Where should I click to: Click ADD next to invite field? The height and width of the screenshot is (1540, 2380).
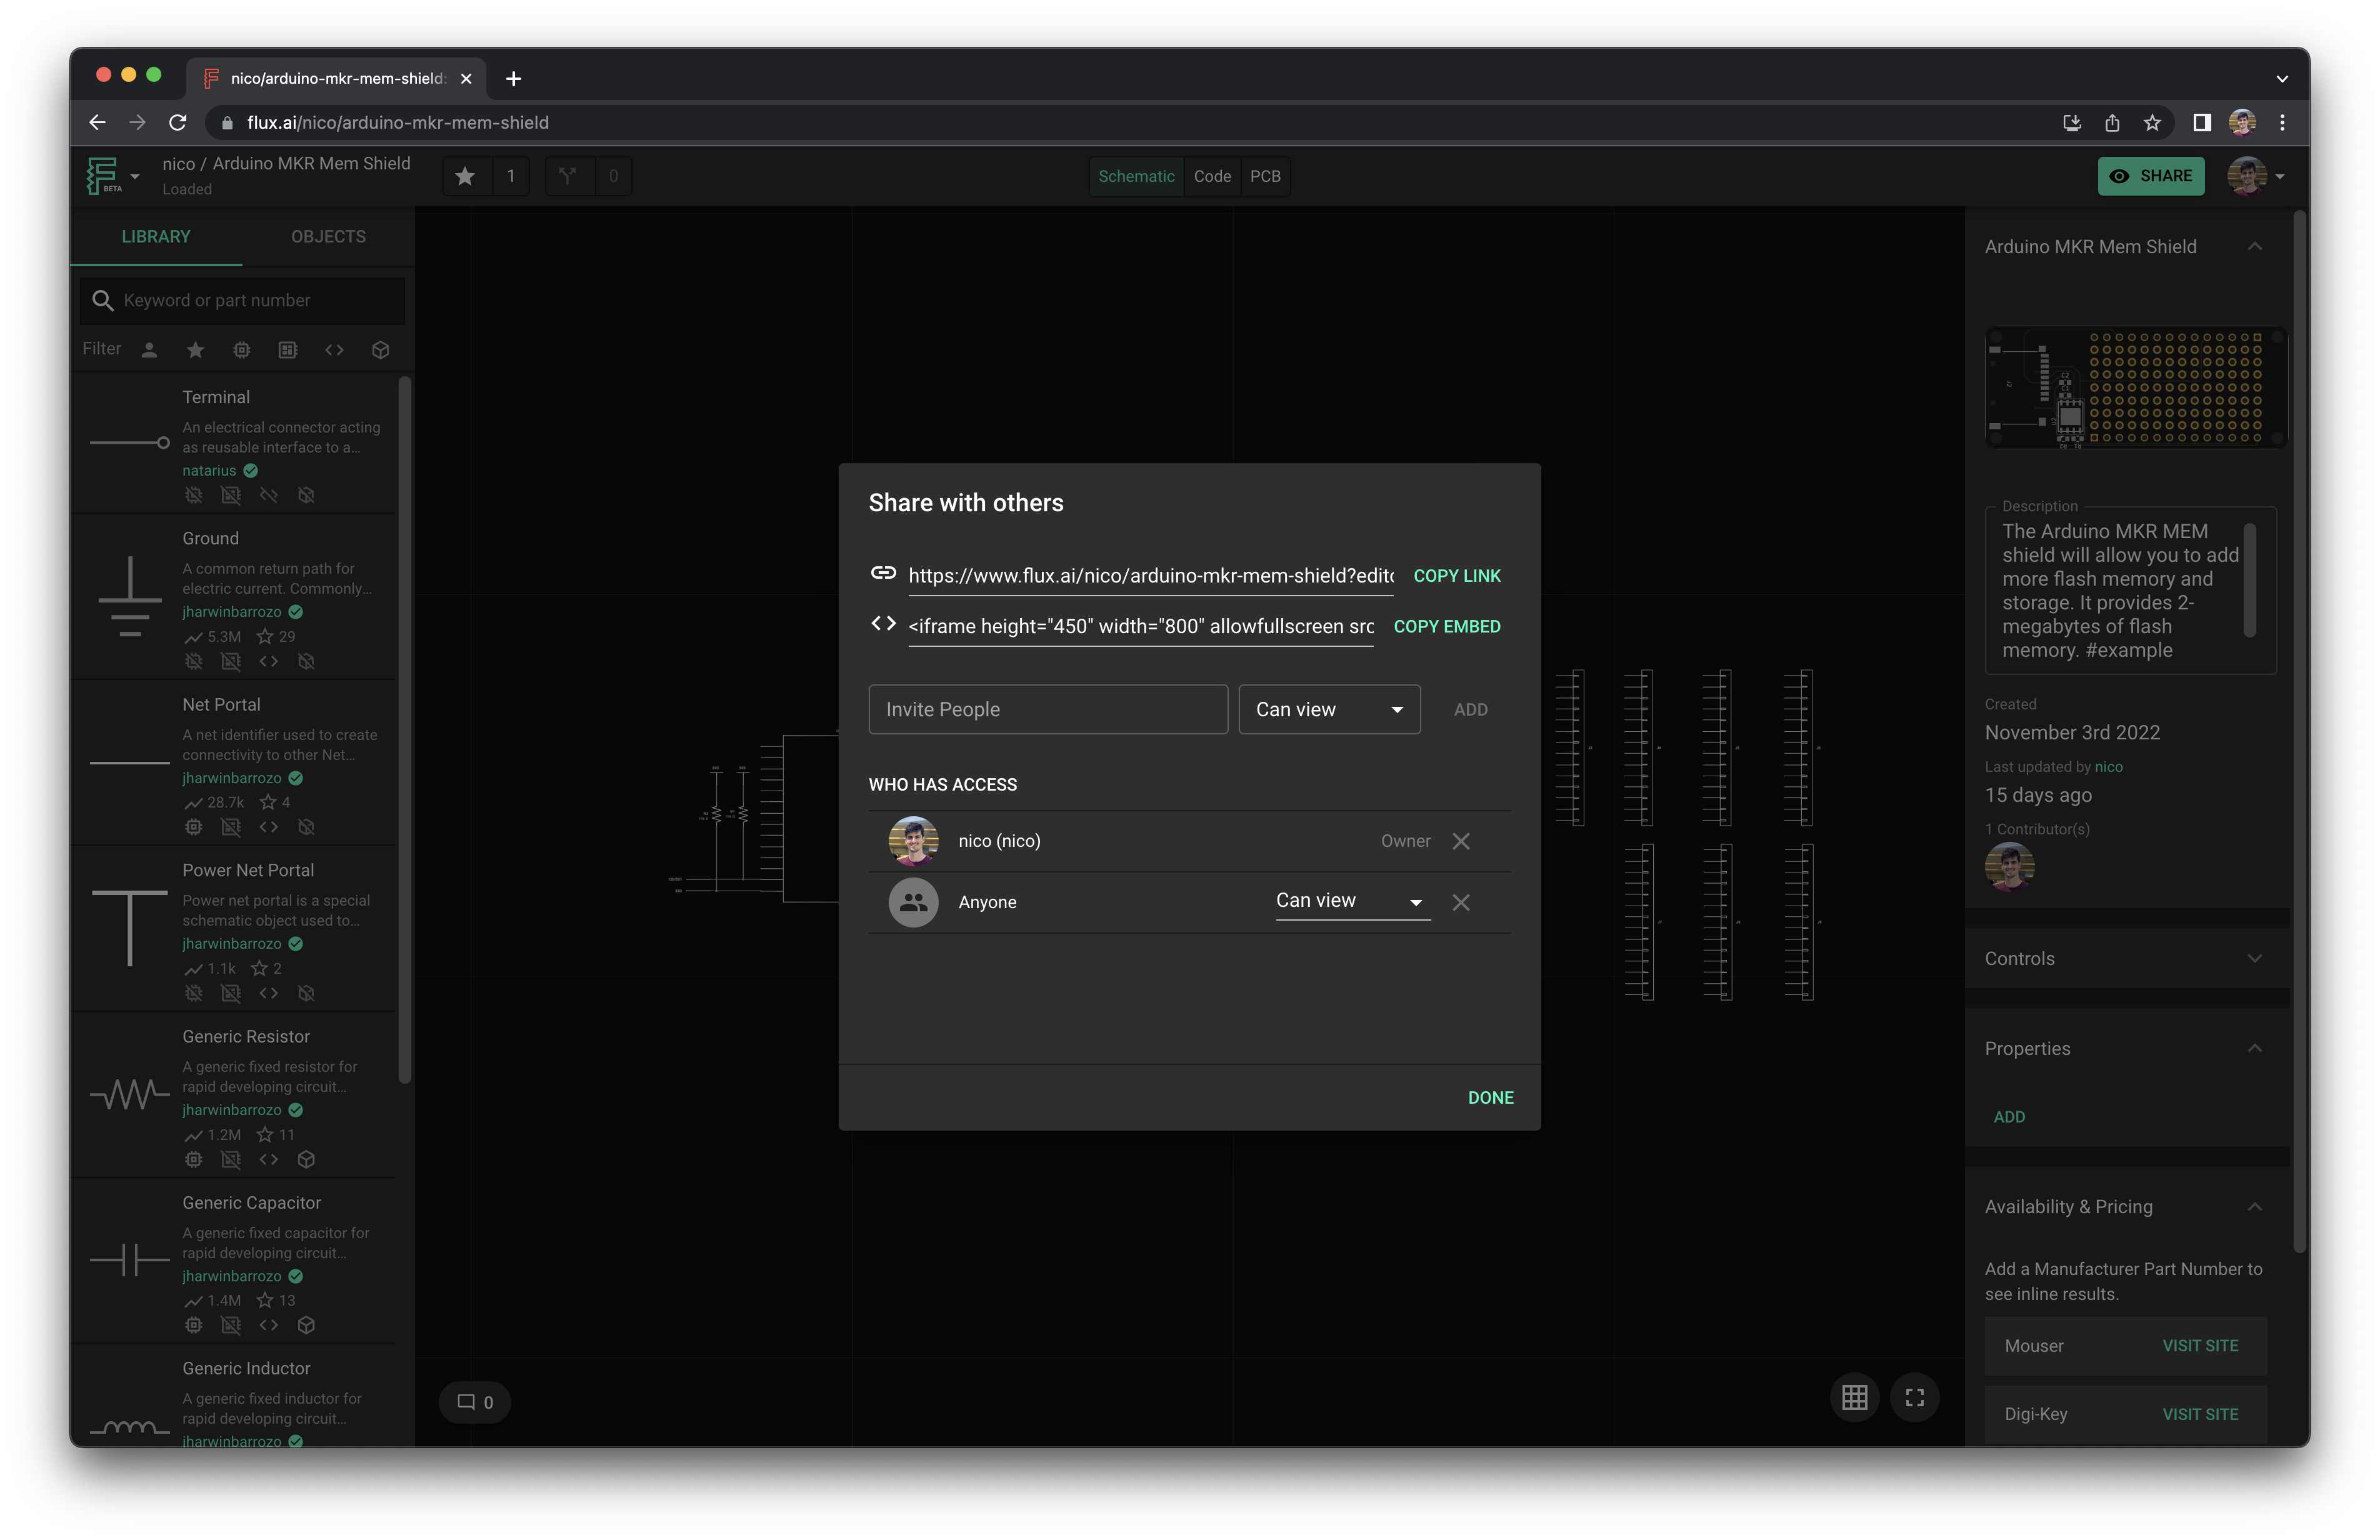click(1470, 709)
